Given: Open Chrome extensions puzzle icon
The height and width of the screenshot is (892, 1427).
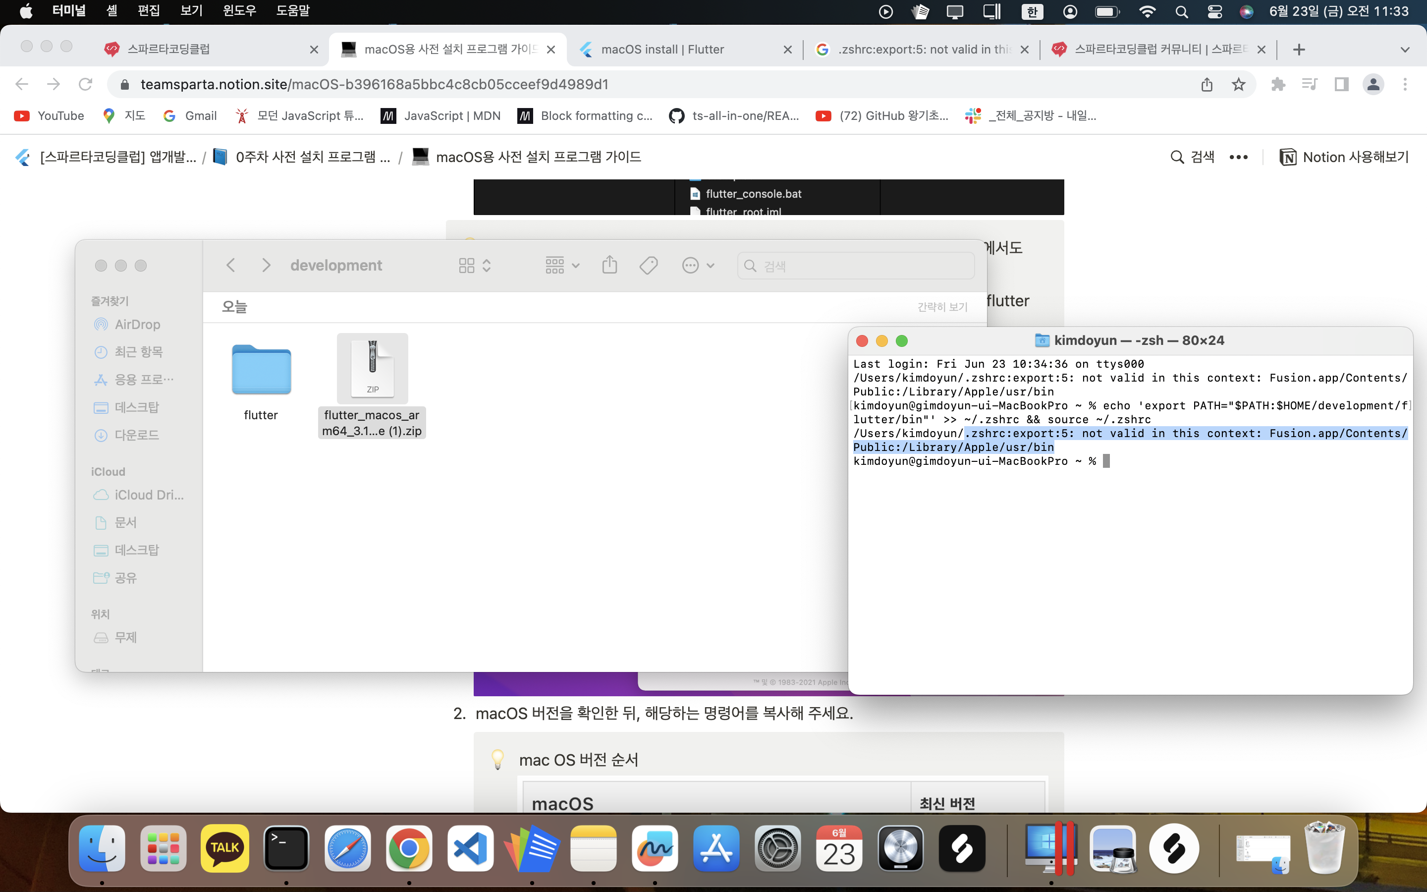Looking at the screenshot, I should (1278, 84).
